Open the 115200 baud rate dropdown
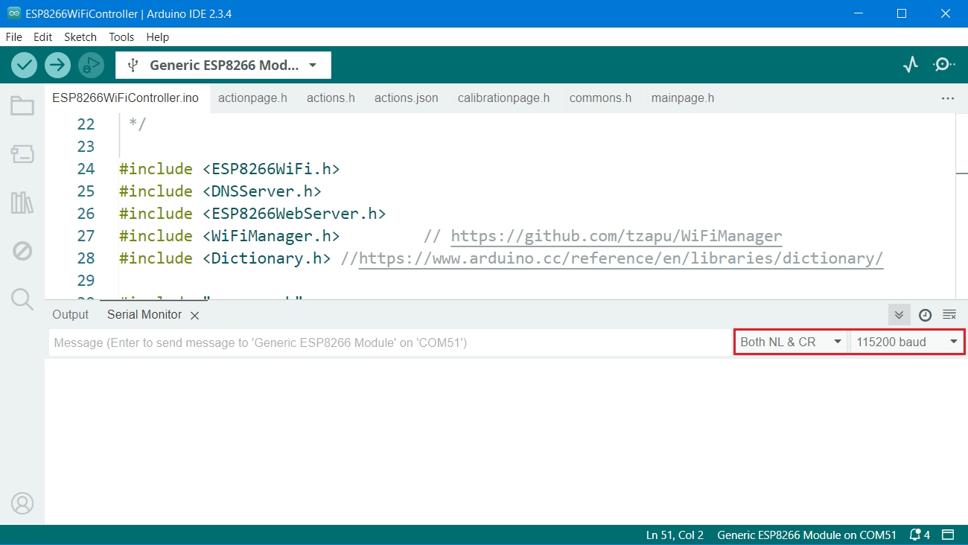 (x=907, y=342)
